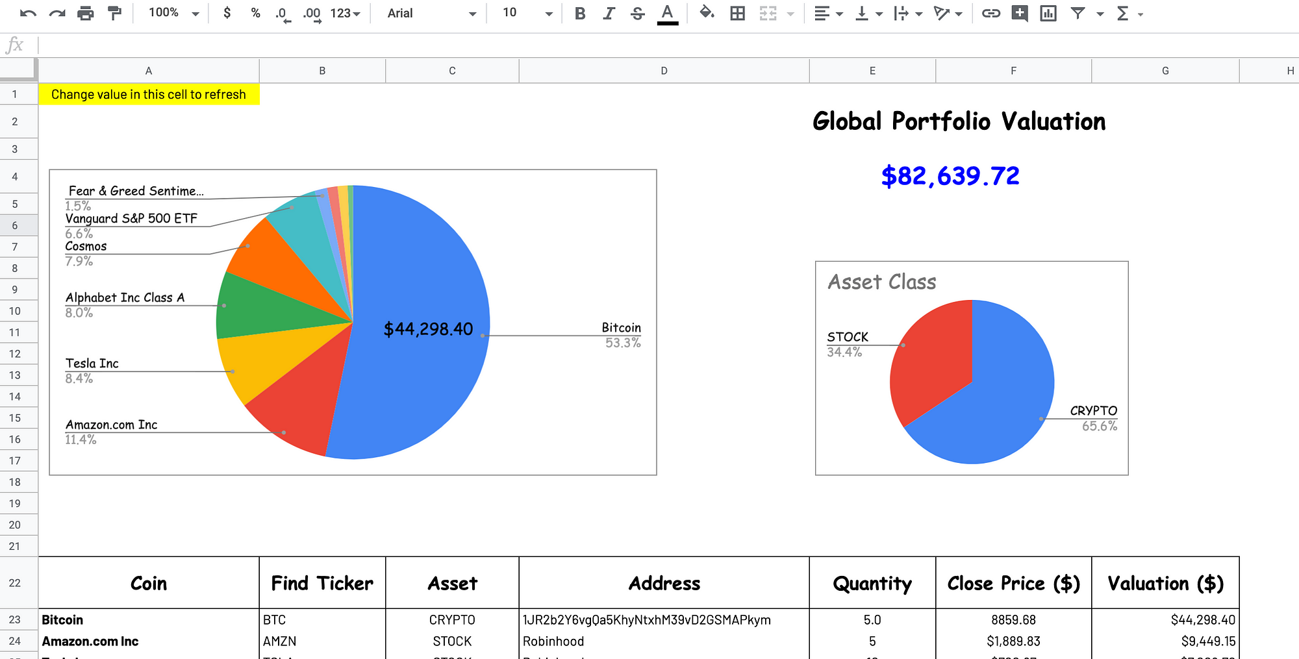
Task: Select the Valuation ($) header cell
Action: pyautogui.click(x=1165, y=583)
